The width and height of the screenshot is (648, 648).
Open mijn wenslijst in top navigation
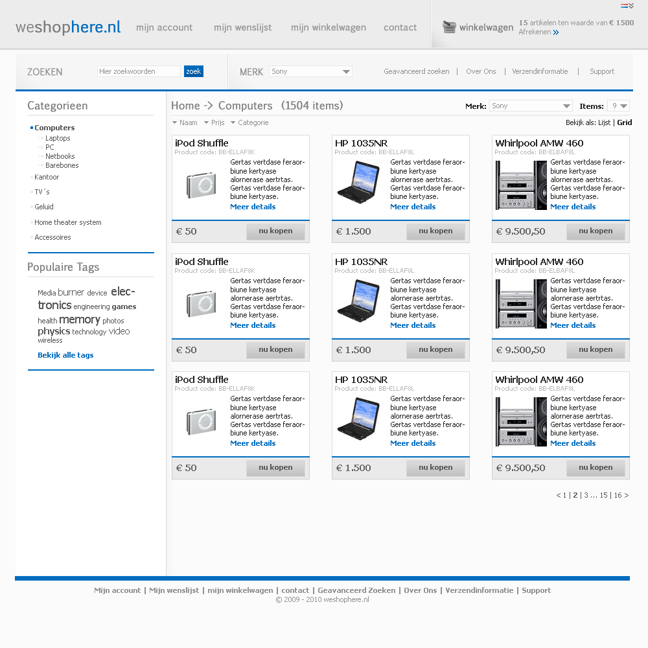pos(242,28)
